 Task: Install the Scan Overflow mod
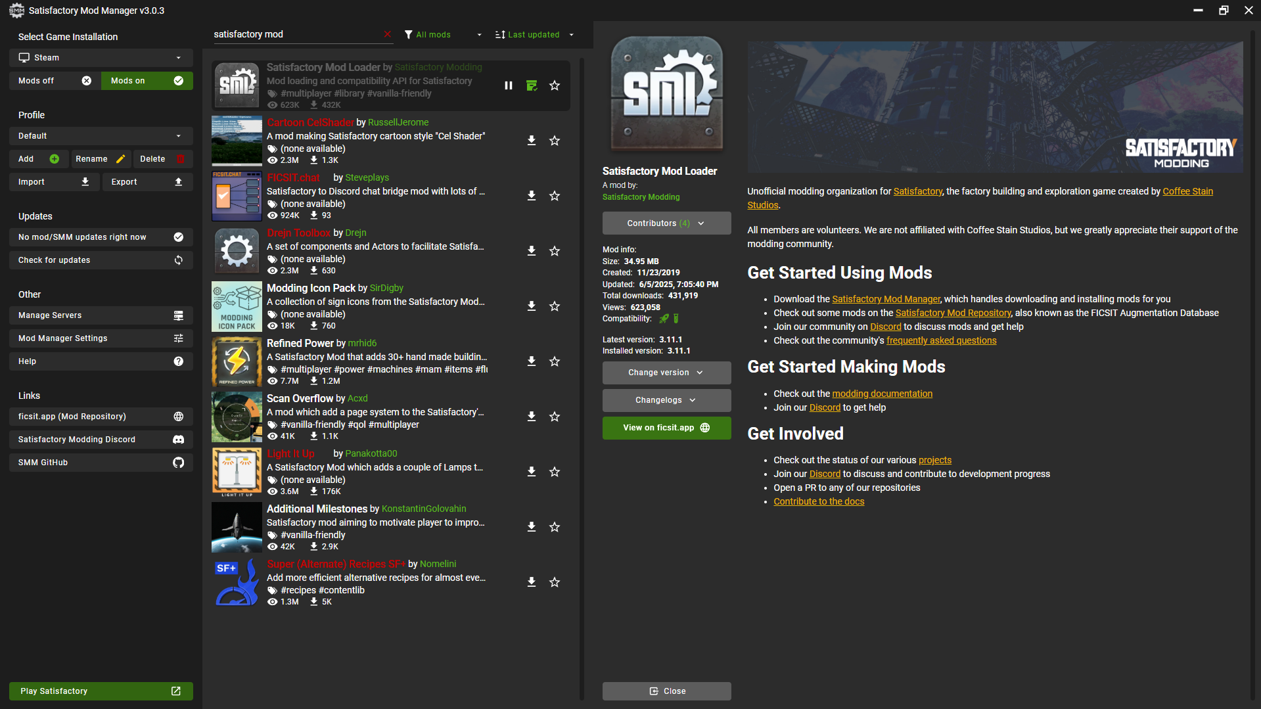(x=532, y=417)
